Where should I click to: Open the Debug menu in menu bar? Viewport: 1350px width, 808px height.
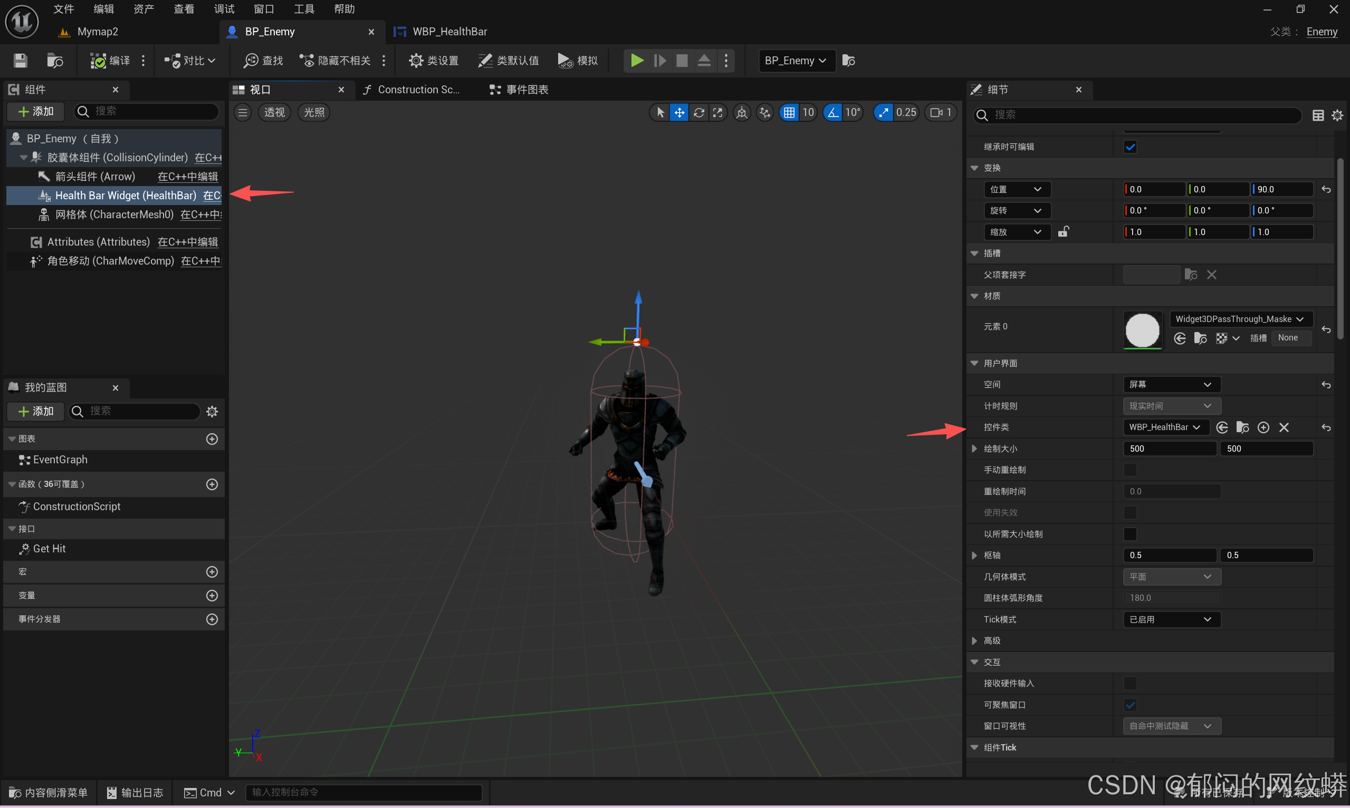coord(223,9)
